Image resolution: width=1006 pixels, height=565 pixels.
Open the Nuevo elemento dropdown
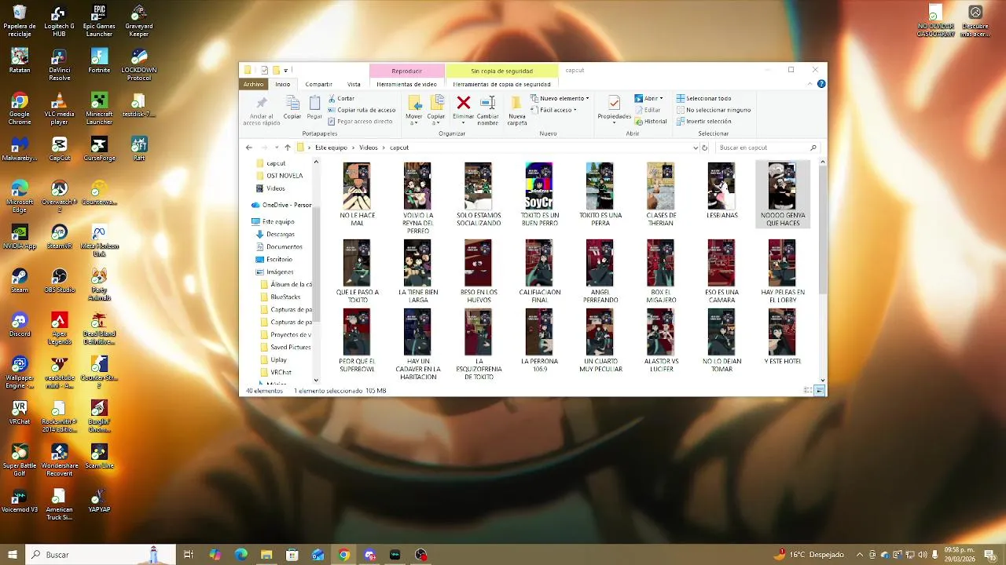click(560, 98)
